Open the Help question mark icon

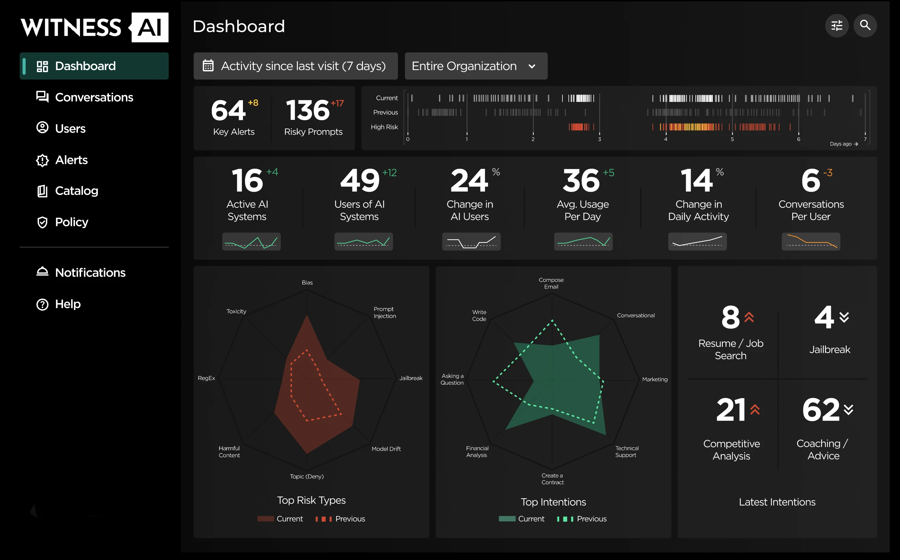click(x=42, y=304)
